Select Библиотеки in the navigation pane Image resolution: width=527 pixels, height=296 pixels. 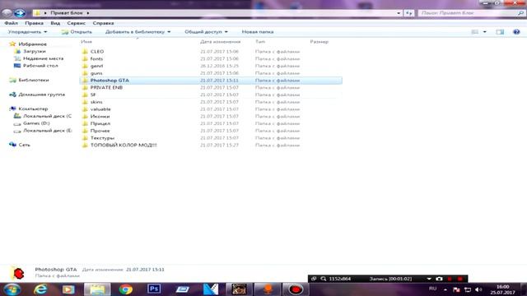coord(34,81)
